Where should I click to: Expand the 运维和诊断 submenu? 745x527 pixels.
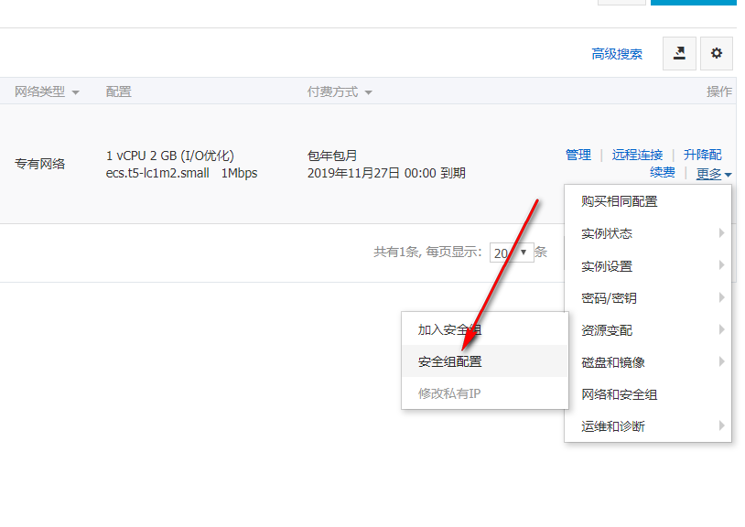pos(648,426)
